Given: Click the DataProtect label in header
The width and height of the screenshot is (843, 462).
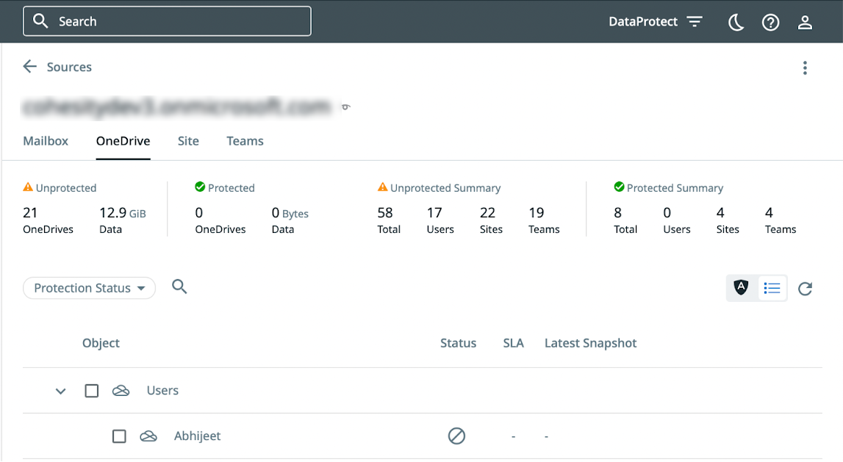Looking at the screenshot, I should (643, 21).
